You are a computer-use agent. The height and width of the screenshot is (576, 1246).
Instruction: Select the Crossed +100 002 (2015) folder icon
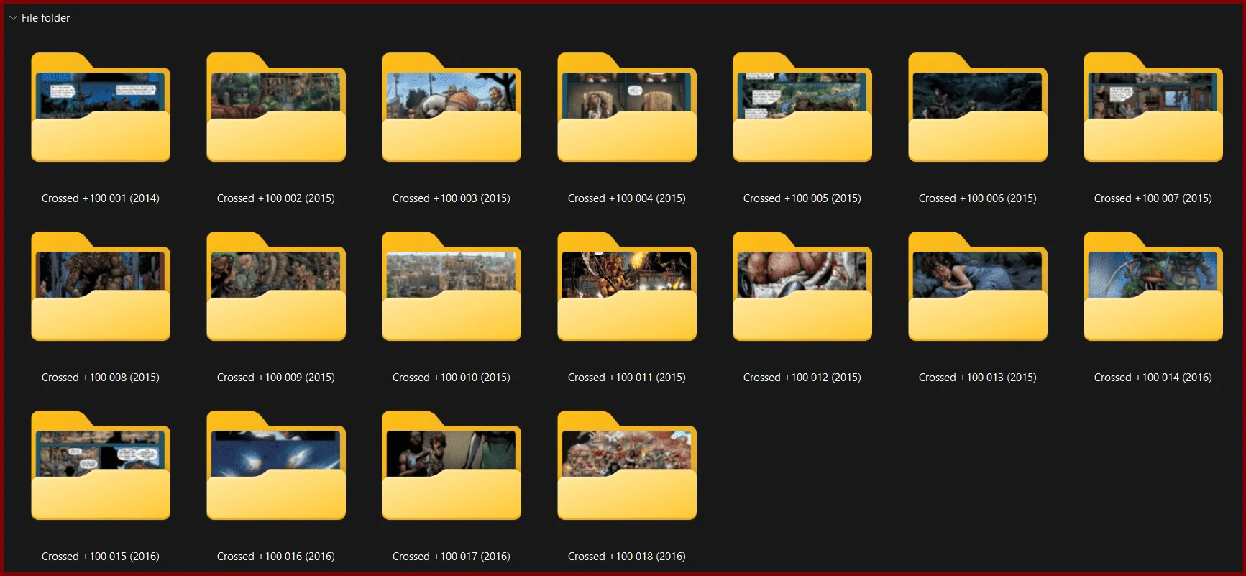[276, 107]
